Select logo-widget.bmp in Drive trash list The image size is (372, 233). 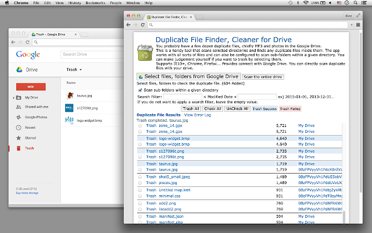[x=89, y=121]
